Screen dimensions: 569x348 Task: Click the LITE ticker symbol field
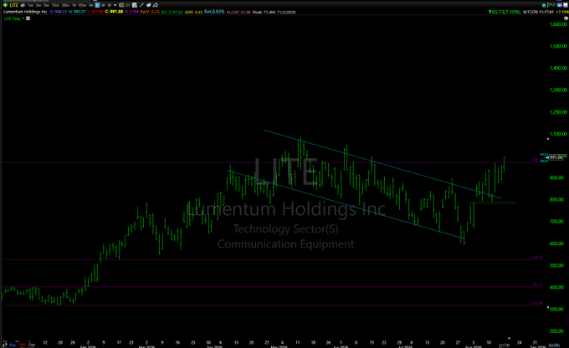coord(13,5)
